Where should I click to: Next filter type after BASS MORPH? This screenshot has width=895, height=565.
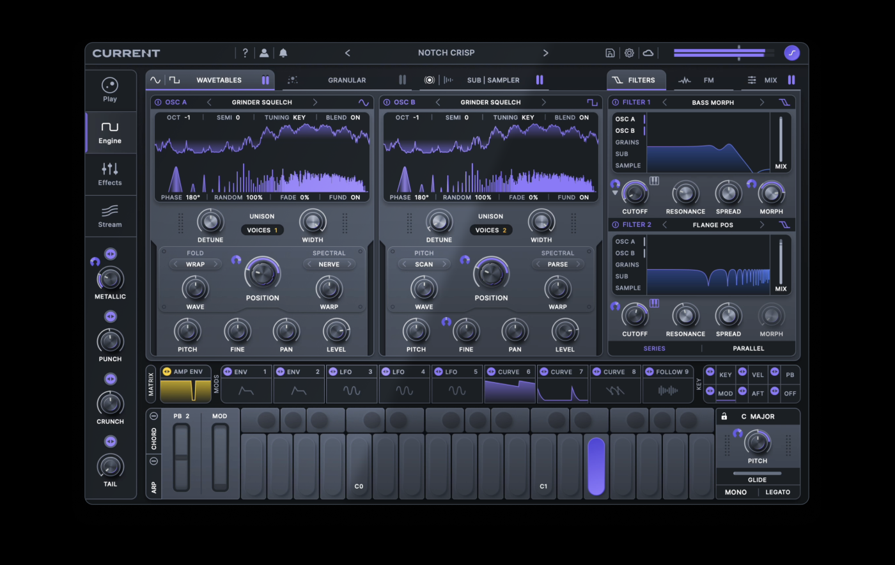pyautogui.click(x=761, y=102)
